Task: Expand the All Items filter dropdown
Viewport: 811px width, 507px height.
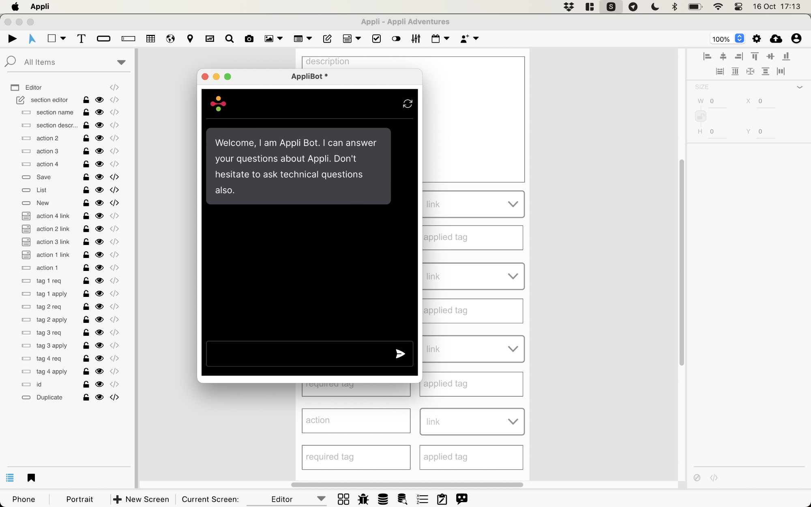Action: pyautogui.click(x=121, y=62)
